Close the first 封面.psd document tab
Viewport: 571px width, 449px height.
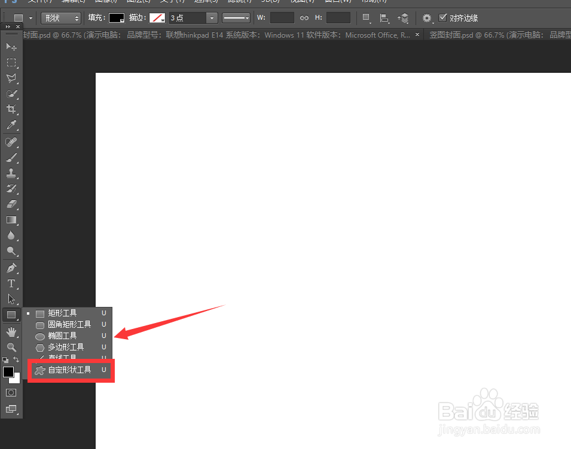pos(417,34)
